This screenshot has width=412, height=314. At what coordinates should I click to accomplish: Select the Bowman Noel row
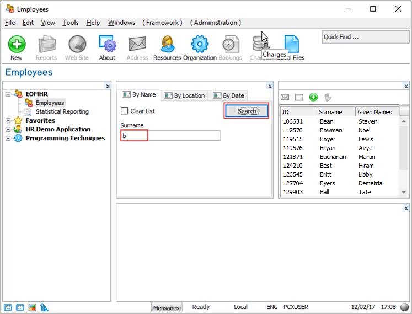tap(340, 130)
